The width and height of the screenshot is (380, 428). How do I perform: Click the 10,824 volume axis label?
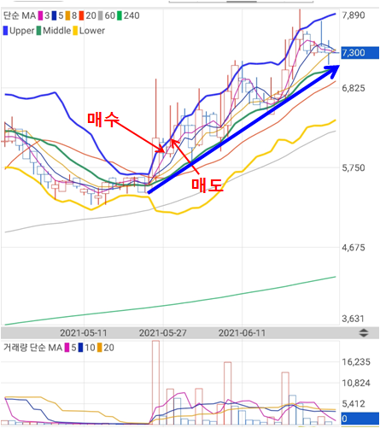(356, 383)
